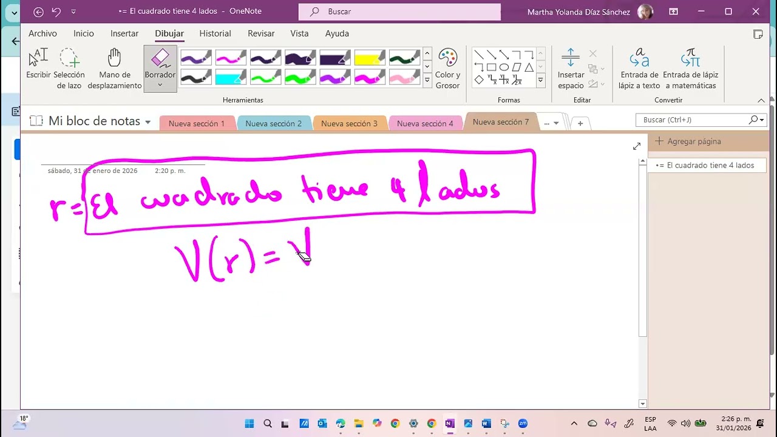Select the magenta pen in top row
The image size is (777, 437).
(231, 58)
